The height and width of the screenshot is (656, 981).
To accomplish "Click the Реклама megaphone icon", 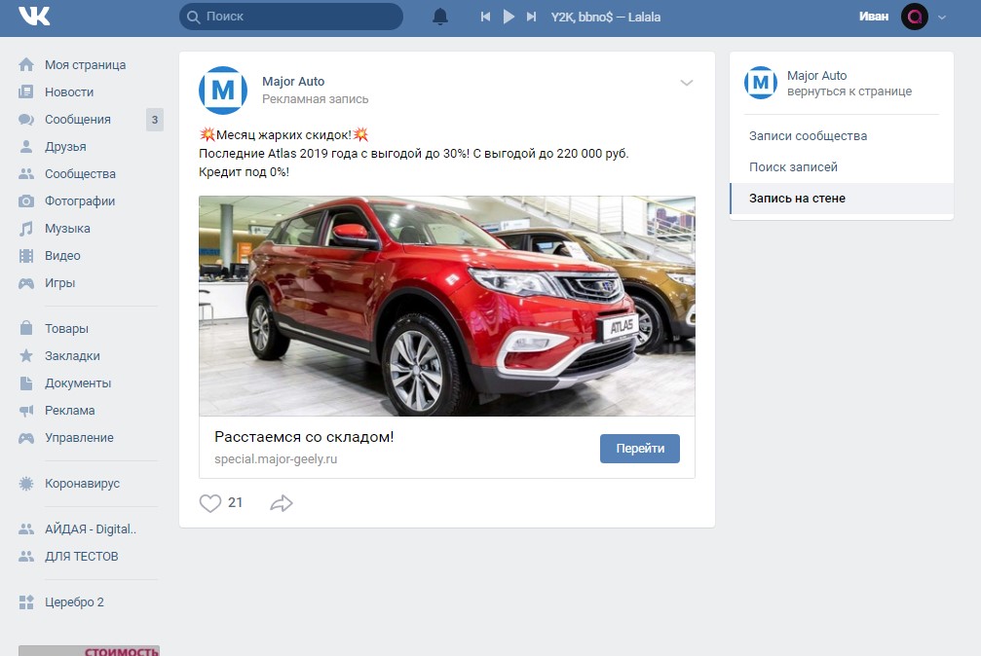I will [26, 410].
